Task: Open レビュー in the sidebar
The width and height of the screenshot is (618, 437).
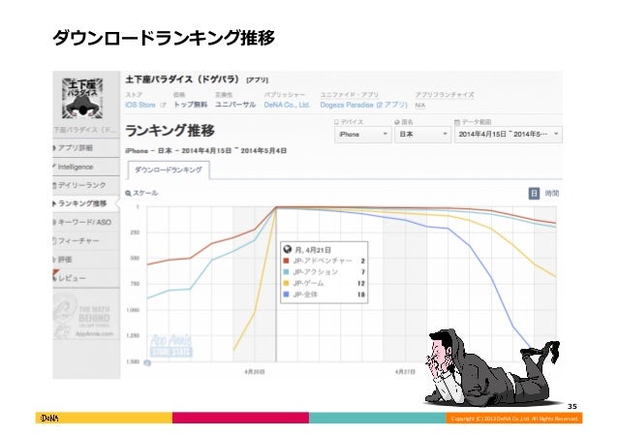Action: 86,278
